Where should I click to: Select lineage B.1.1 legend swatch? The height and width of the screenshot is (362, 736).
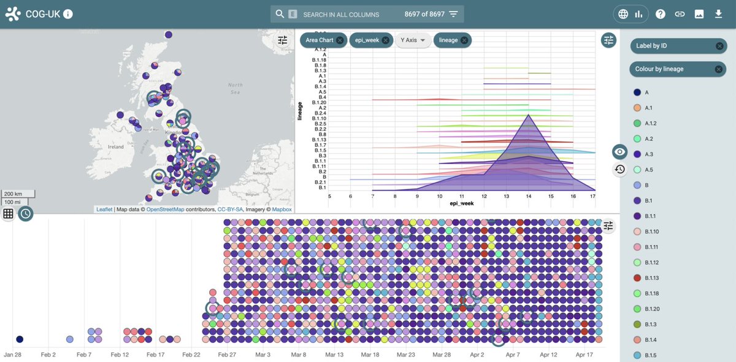click(636, 216)
